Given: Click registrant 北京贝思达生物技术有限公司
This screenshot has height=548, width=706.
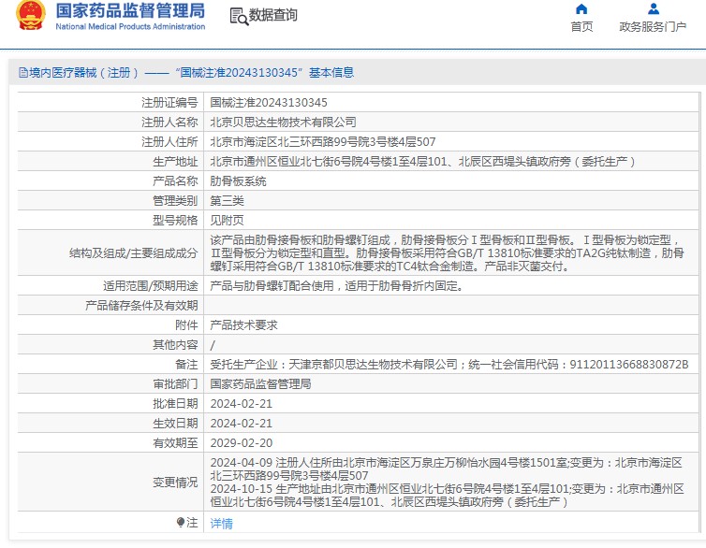Looking at the screenshot, I should [283, 123].
